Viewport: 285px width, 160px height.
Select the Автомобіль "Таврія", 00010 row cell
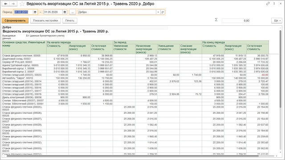pos(24,78)
